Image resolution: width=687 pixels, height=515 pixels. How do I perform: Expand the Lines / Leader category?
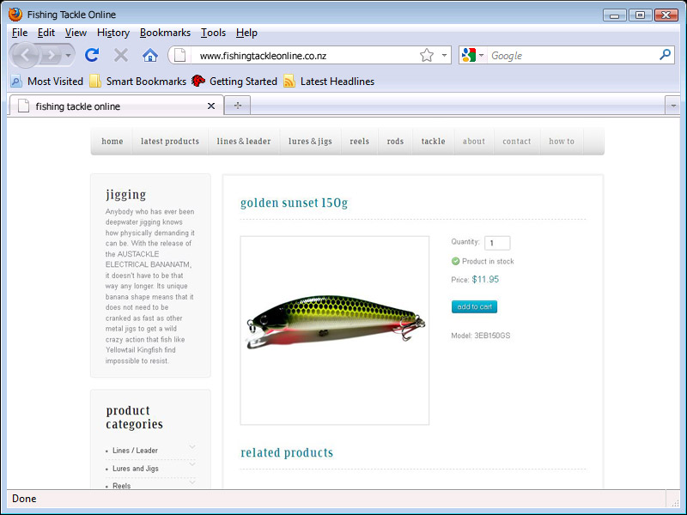[192, 447]
